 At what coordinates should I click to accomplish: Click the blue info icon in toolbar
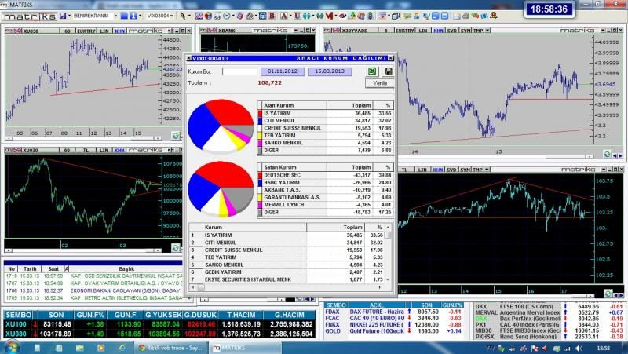point(133,16)
